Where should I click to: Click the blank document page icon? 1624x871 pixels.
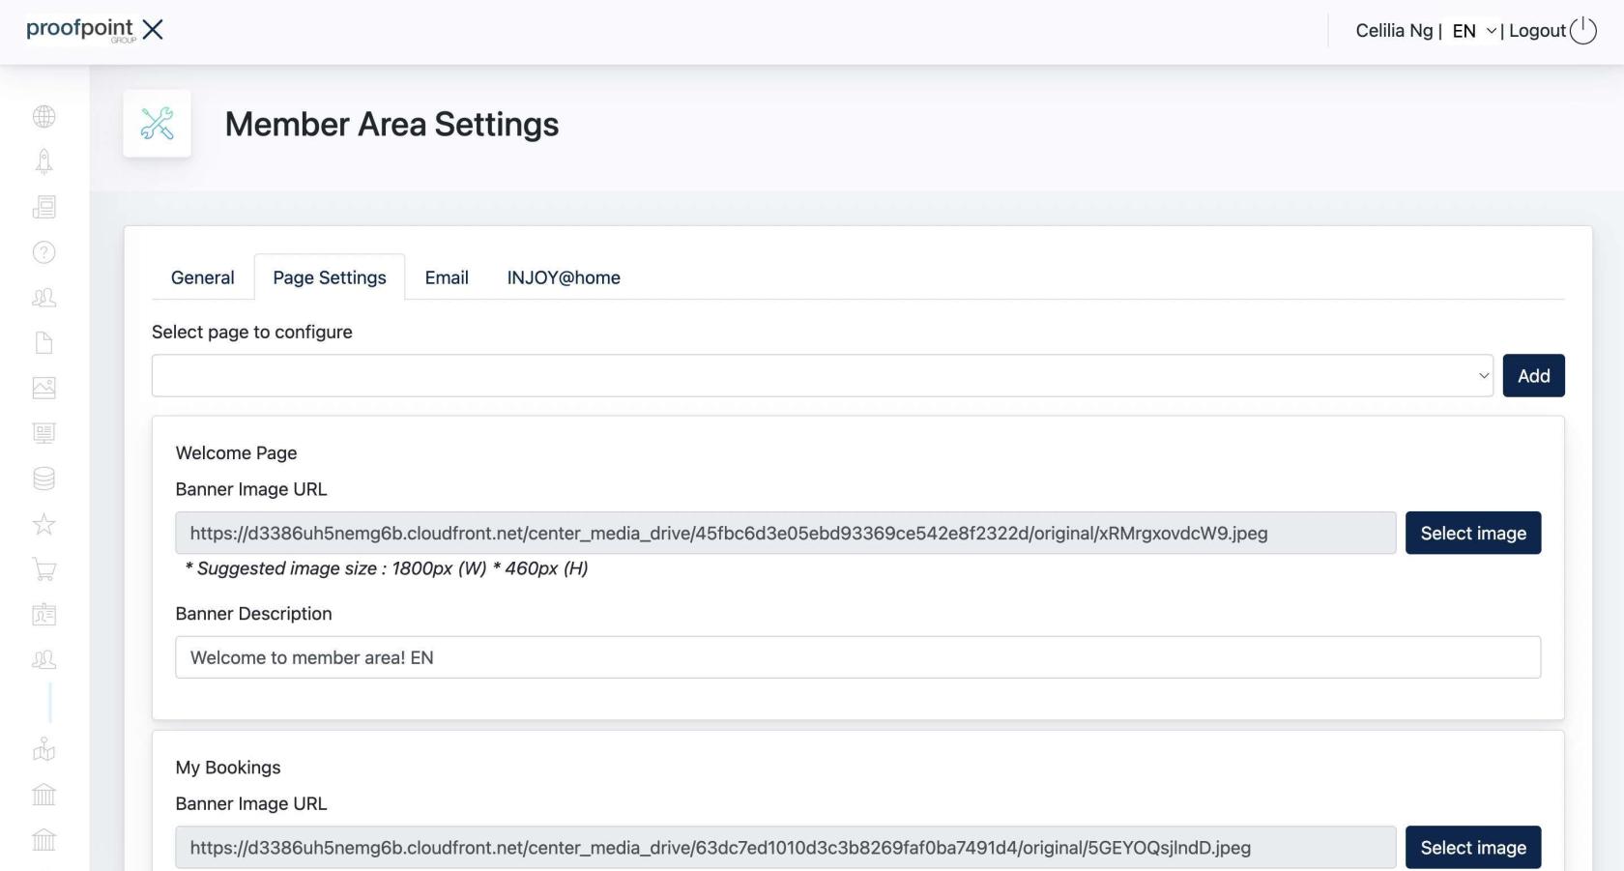click(43, 343)
